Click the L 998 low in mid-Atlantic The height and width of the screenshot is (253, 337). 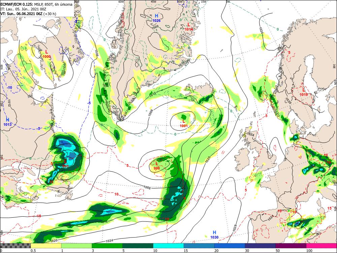[157, 166]
